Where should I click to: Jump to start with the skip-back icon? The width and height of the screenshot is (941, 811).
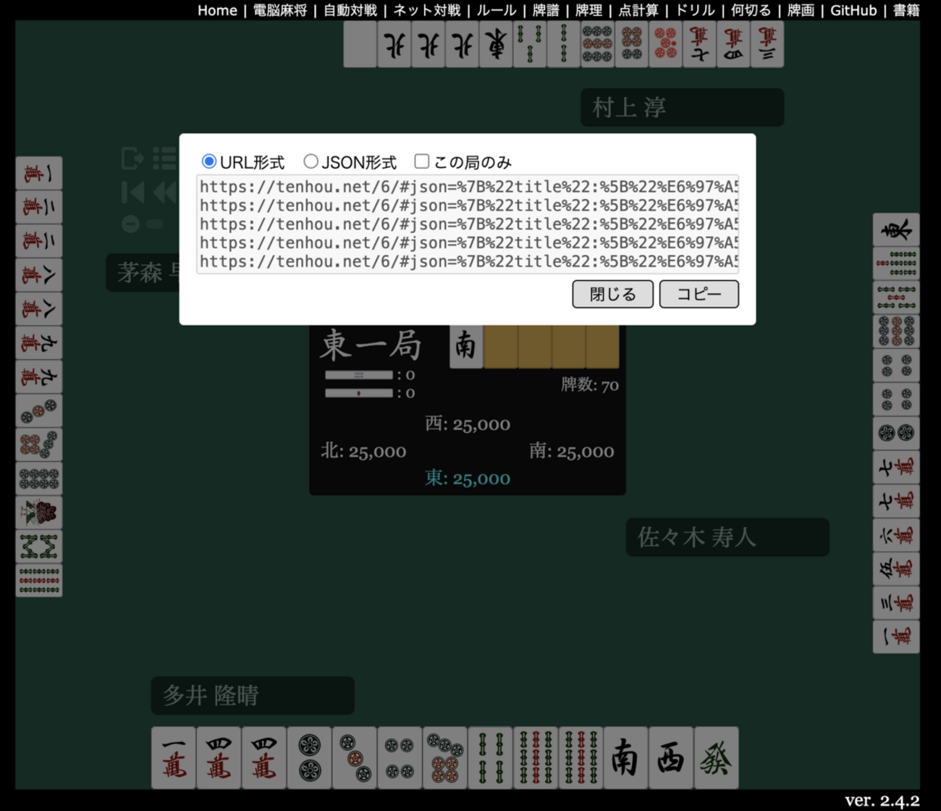132,192
